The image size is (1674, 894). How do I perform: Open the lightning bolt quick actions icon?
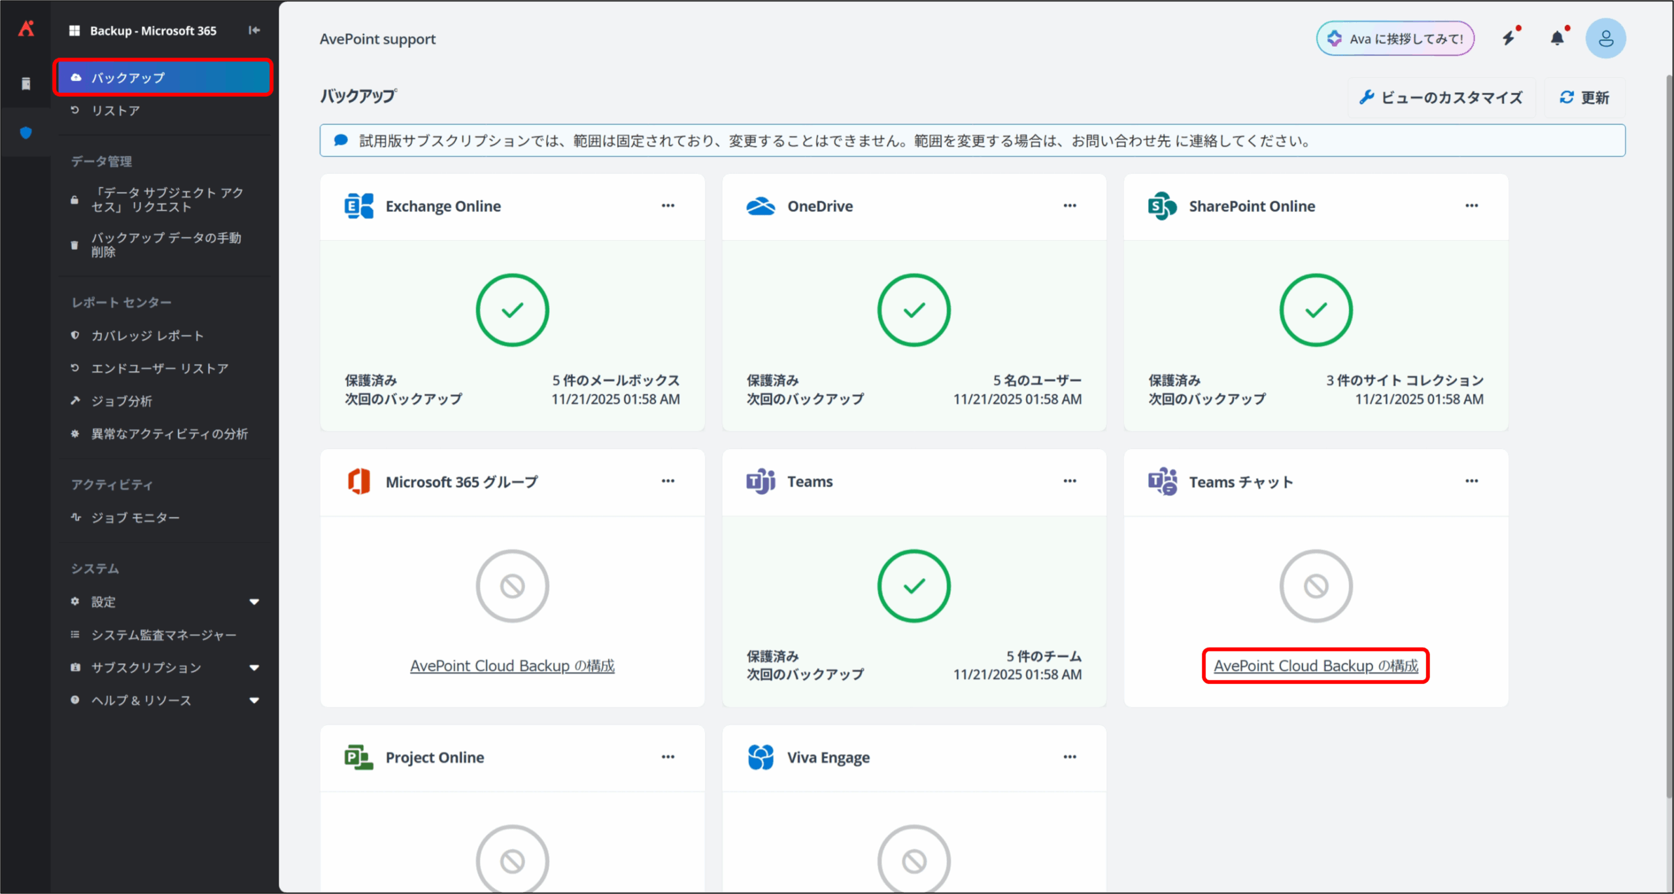point(1509,39)
